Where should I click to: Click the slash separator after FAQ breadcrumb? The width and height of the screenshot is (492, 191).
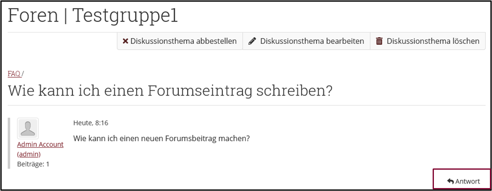[x=23, y=74]
